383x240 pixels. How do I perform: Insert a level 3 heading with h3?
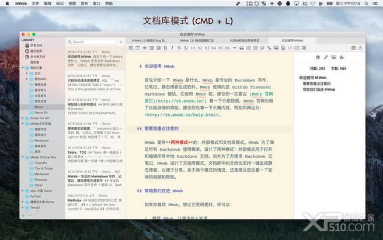coord(207,48)
